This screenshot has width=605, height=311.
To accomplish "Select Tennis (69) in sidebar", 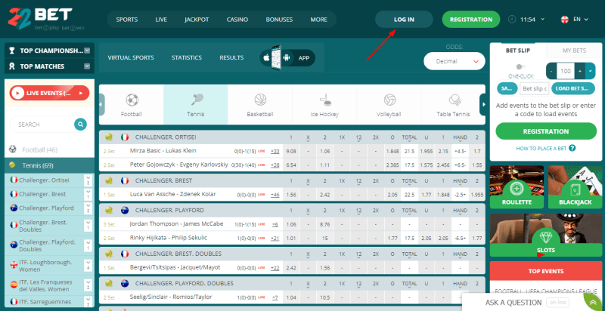I will (x=49, y=165).
